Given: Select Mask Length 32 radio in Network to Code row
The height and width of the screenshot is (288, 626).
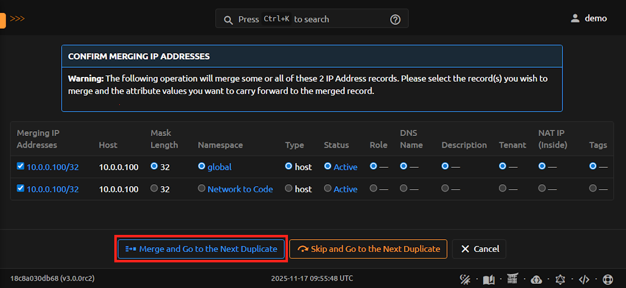Looking at the screenshot, I should 154,189.
